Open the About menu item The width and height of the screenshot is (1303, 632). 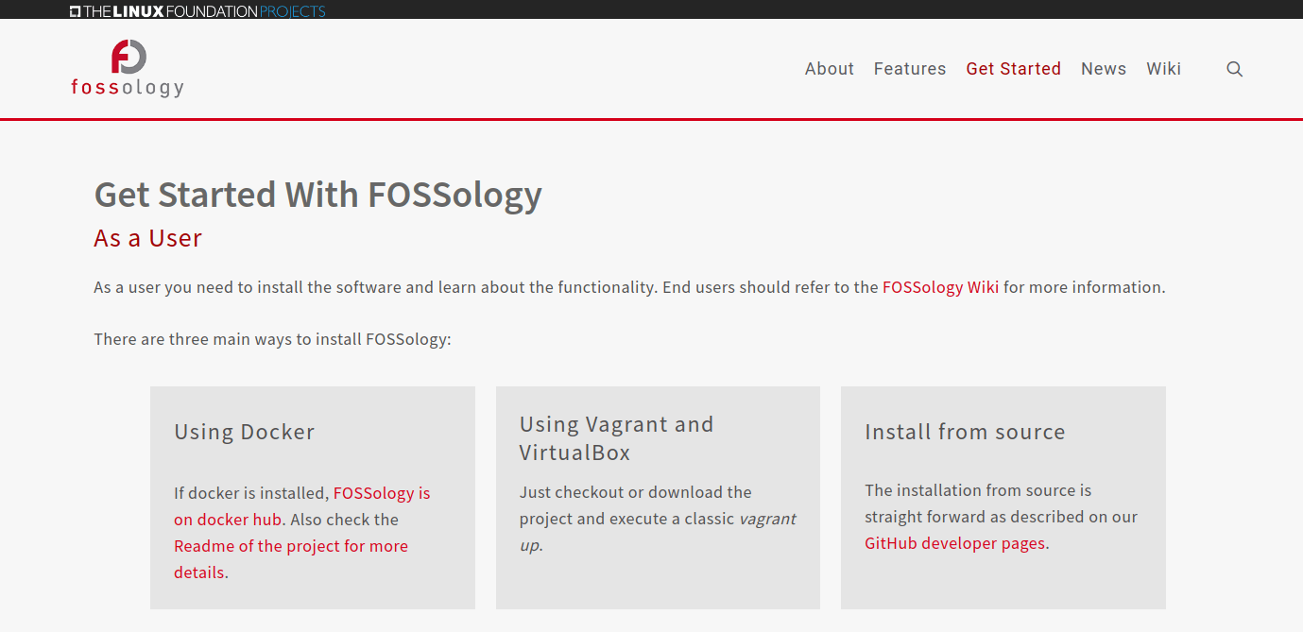pos(829,69)
